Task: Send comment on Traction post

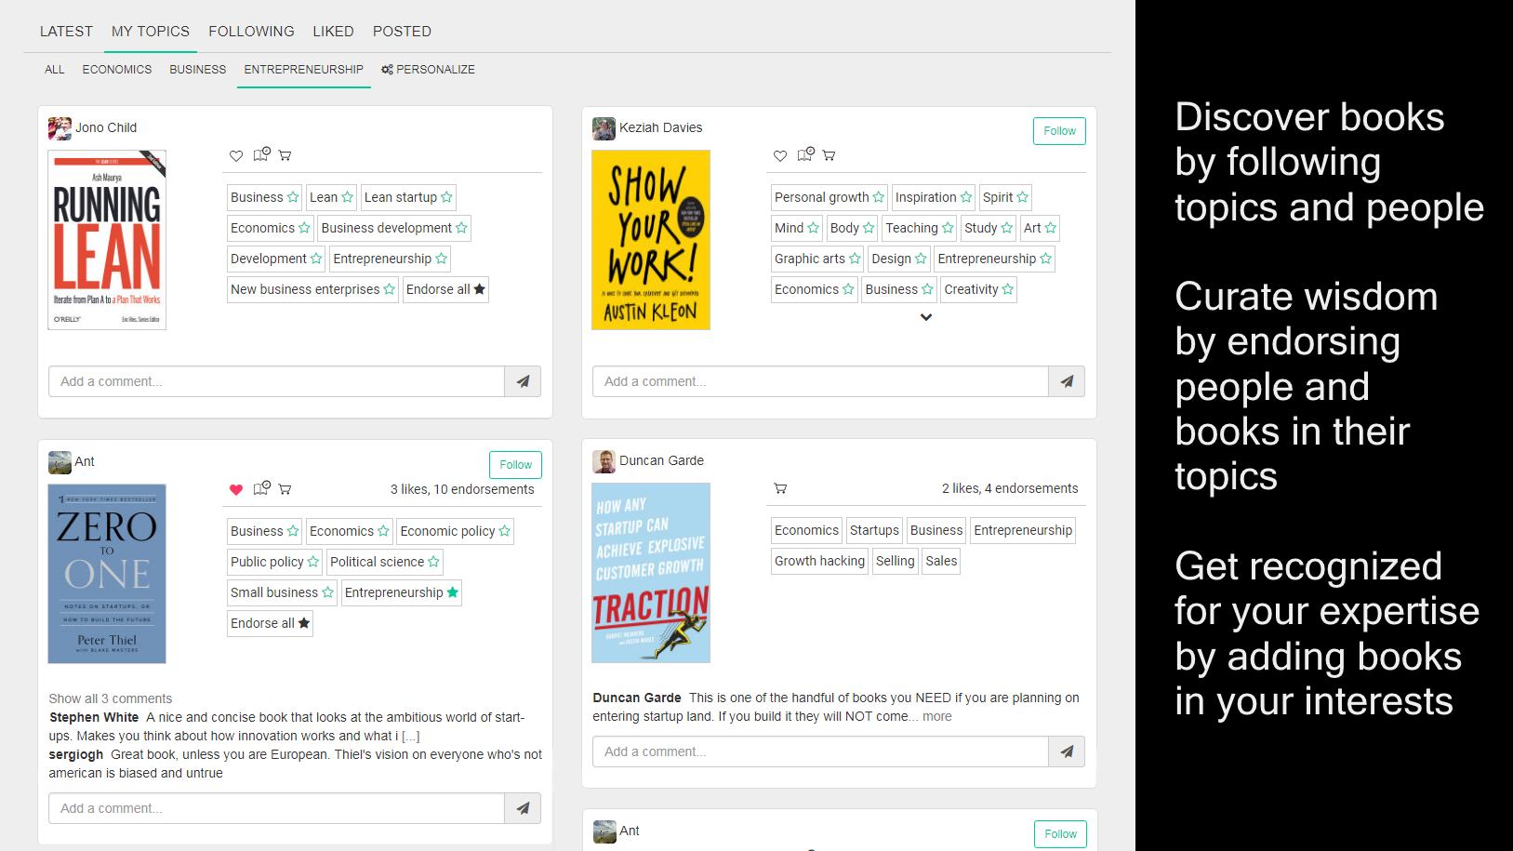Action: point(1067,751)
